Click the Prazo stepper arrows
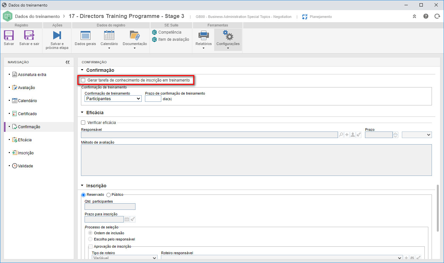The image size is (444, 263). coord(396,135)
